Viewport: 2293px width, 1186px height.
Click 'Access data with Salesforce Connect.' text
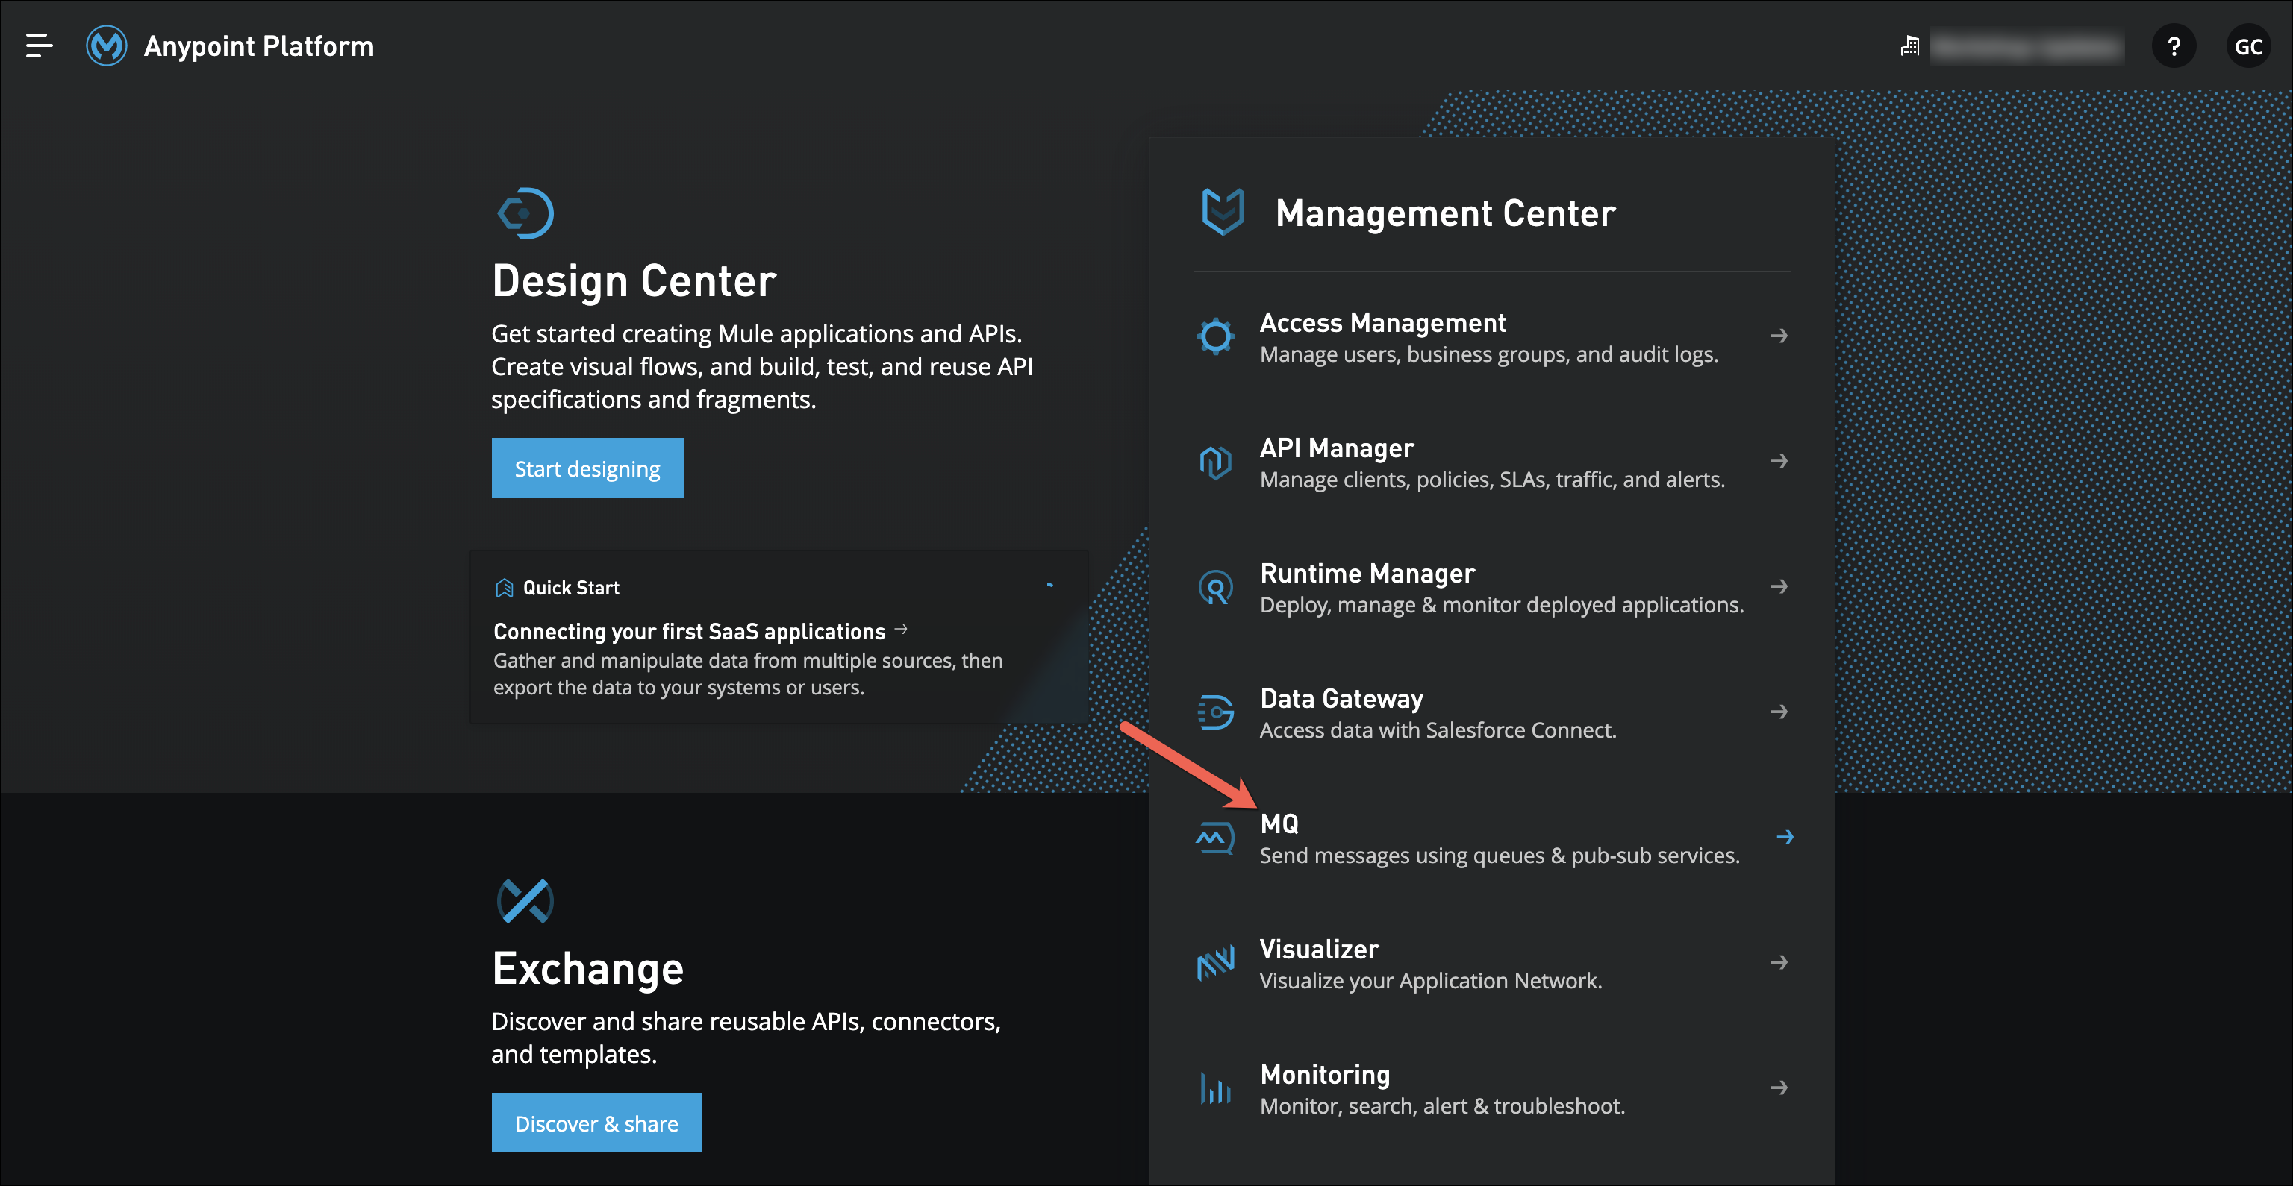(x=1438, y=730)
